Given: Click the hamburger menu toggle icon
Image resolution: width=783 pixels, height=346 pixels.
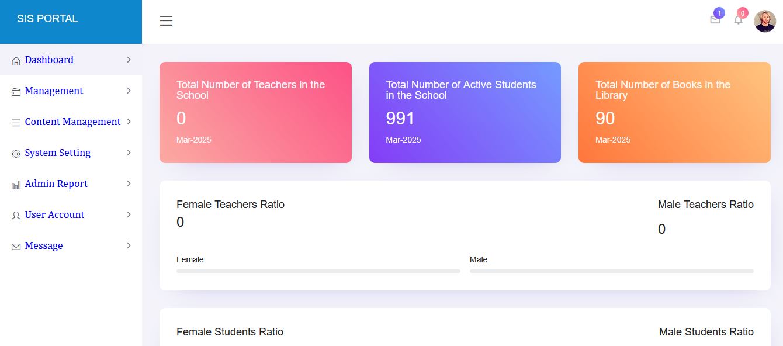Looking at the screenshot, I should click(166, 21).
